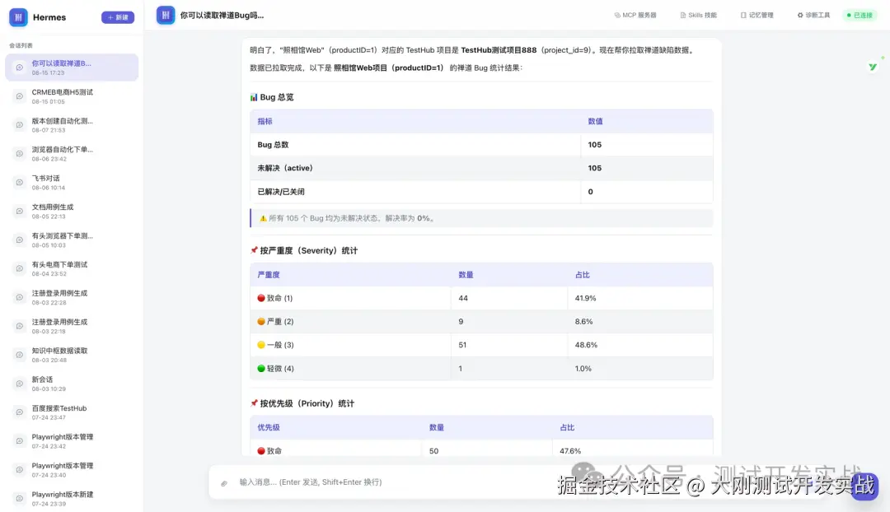Open the 记忆管理 menu item
Viewport: 890px width, 512px height.
point(756,16)
